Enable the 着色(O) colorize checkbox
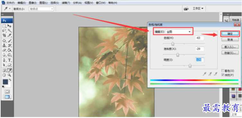Image resolution: width=242 pixels, height=118 pixels. [x=223, y=71]
